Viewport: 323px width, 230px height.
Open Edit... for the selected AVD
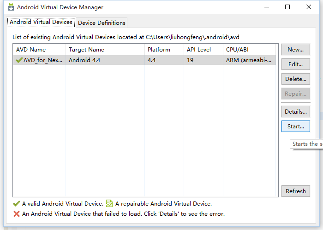coord(295,64)
